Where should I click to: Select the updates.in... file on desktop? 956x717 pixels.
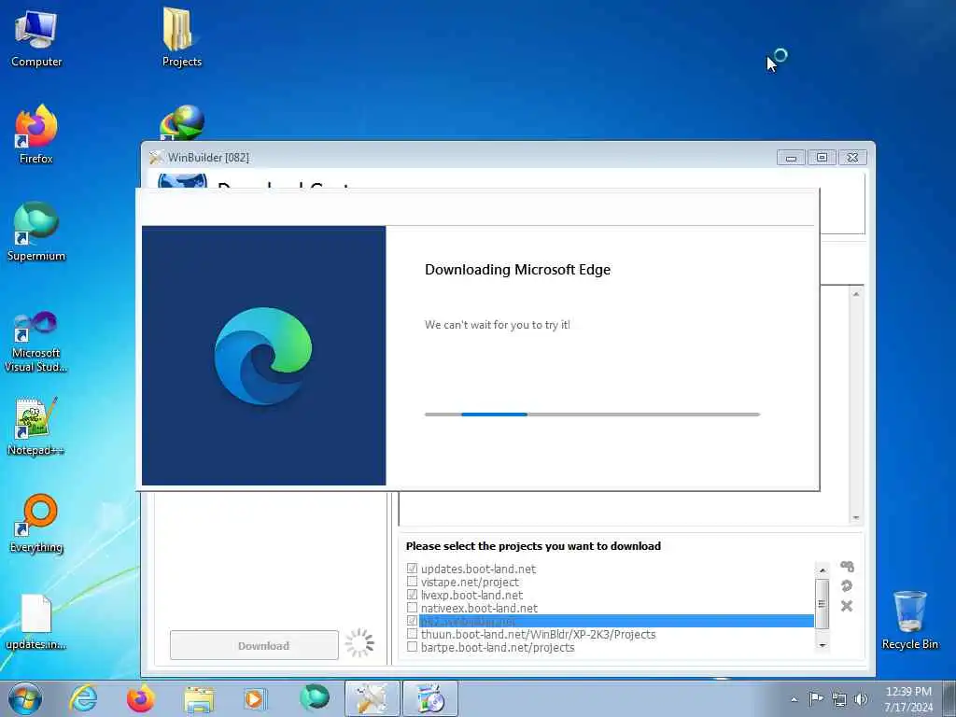pyautogui.click(x=36, y=621)
